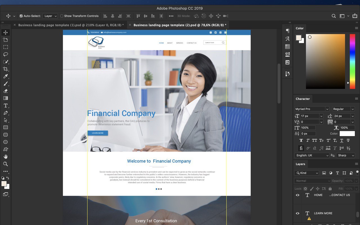Select the Crop tool
360x225 pixels.
pyautogui.click(x=5, y=69)
